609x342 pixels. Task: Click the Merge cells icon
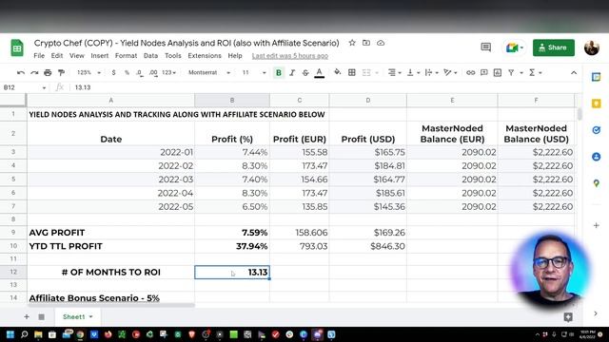(x=366, y=72)
